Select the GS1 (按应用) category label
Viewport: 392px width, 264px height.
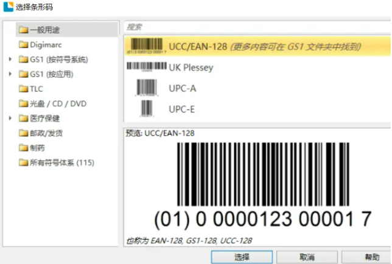[52, 74]
